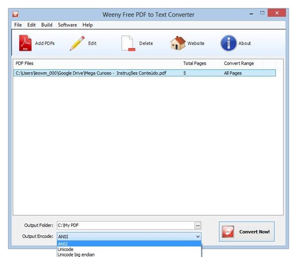This screenshot has width=297, height=257.
Task: Click the Output Encode: label
Action: [38, 236]
